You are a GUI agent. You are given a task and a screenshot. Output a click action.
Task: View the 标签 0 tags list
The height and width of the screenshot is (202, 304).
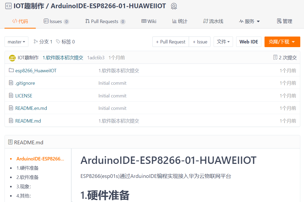65,42
